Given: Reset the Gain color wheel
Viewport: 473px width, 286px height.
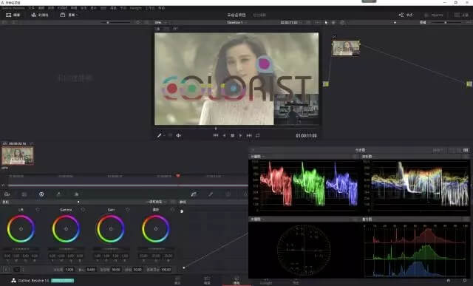Looking at the screenshot, I should (x=128, y=209).
